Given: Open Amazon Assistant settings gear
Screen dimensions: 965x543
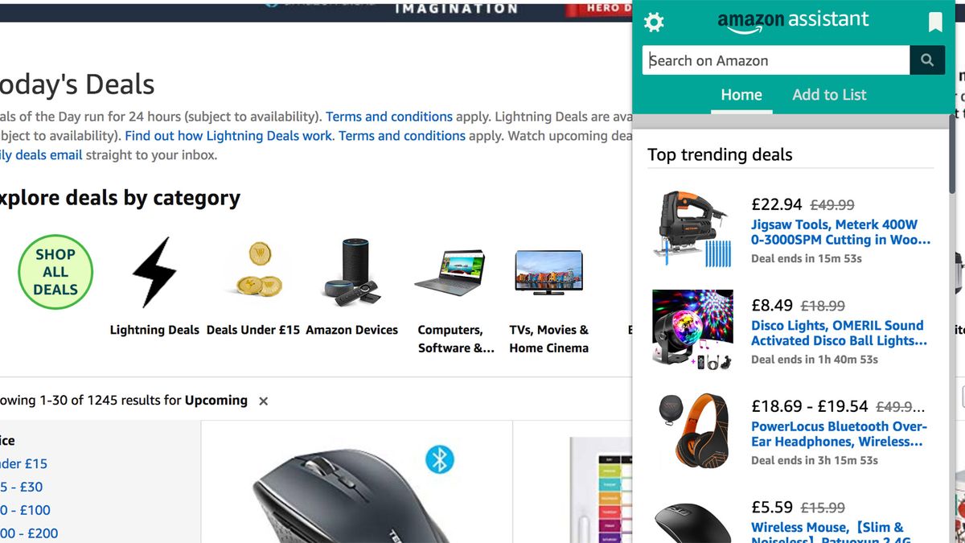Looking at the screenshot, I should click(655, 23).
